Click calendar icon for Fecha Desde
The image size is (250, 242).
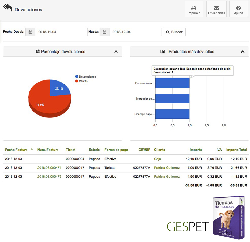click(30, 32)
